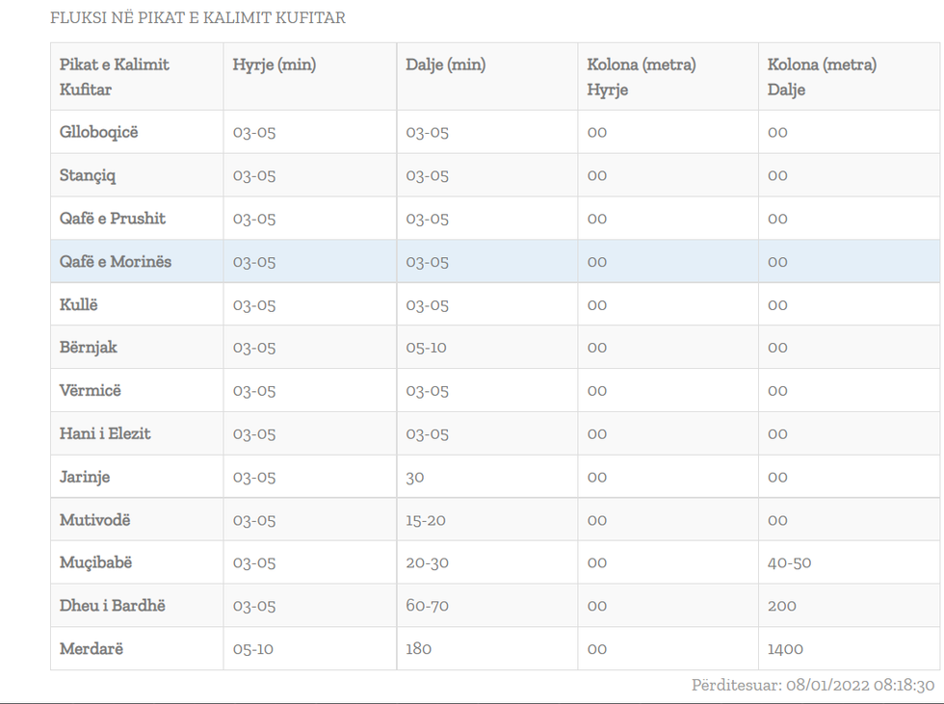944x704 pixels.
Task: Click Merdarë exit column value 1400
Action: [x=786, y=649]
